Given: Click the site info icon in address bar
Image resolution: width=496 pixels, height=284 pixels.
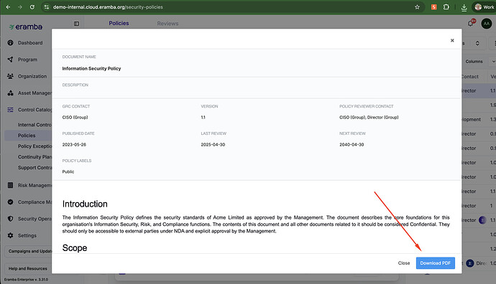Looking at the screenshot, I should (47, 7).
